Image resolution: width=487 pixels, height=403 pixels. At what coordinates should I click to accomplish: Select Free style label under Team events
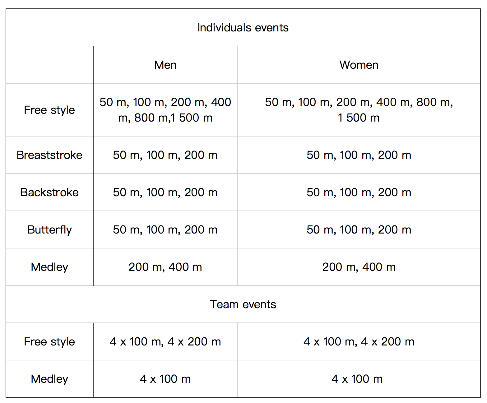tap(50, 342)
